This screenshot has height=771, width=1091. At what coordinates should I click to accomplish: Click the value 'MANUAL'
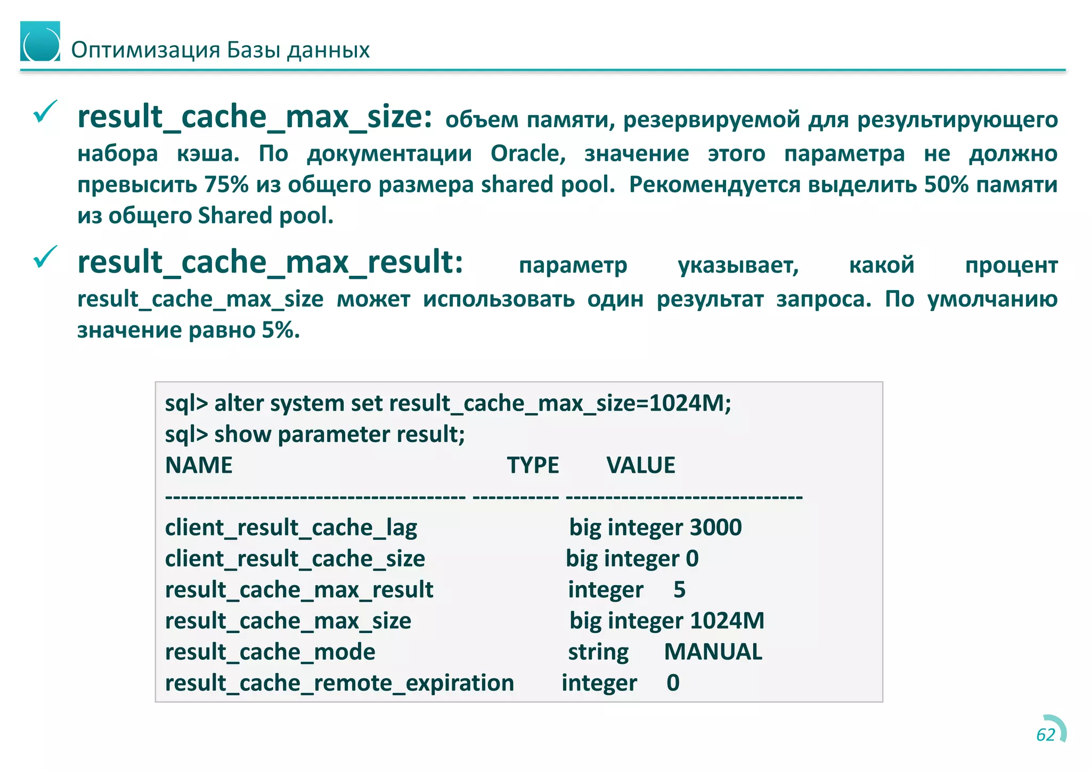click(713, 652)
